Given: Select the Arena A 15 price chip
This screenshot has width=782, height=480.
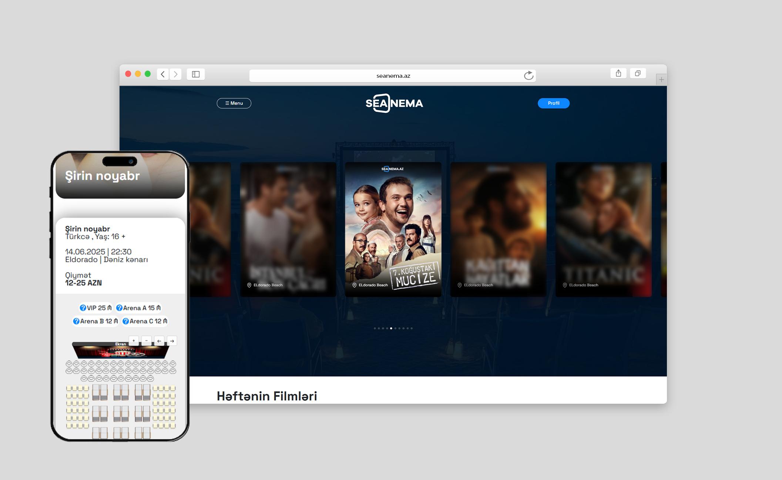Looking at the screenshot, I should click(138, 308).
